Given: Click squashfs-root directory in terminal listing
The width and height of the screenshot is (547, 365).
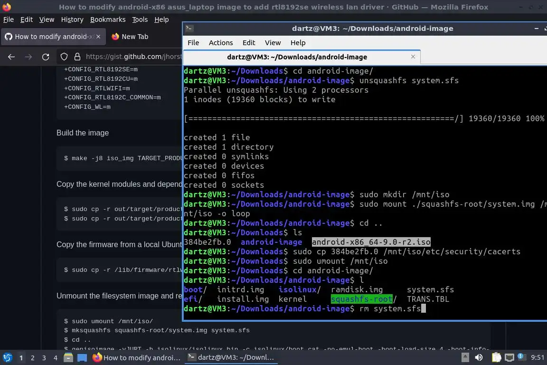Looking at the screenshot, I should point(362,299).
